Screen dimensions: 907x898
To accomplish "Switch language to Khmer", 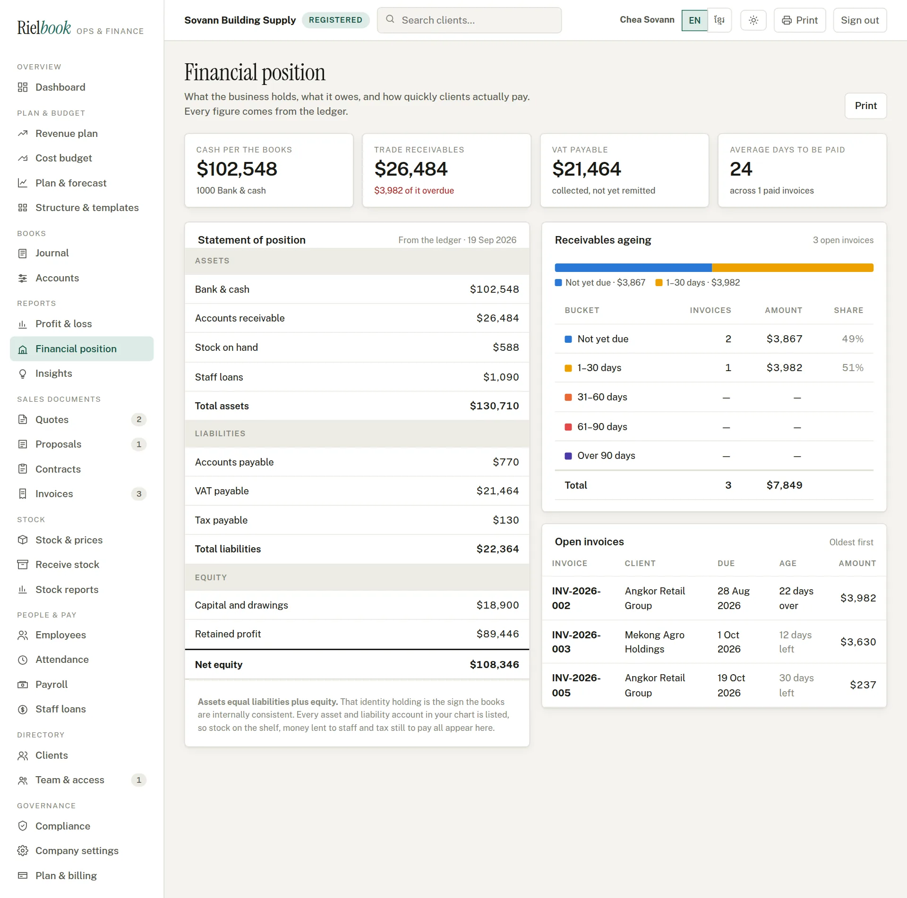I will 719,20.
